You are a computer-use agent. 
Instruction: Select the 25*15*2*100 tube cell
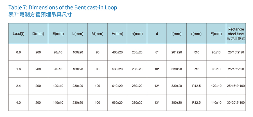(236, 86)
